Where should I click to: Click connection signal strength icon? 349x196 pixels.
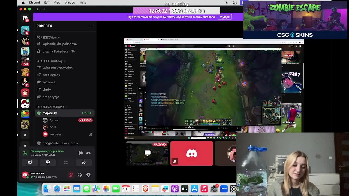pos(25,153)
